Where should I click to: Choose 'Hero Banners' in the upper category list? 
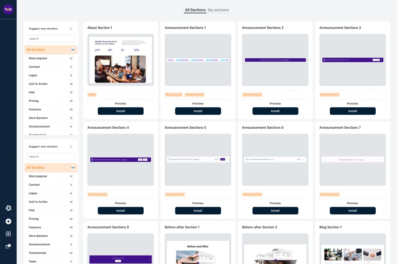51,118
